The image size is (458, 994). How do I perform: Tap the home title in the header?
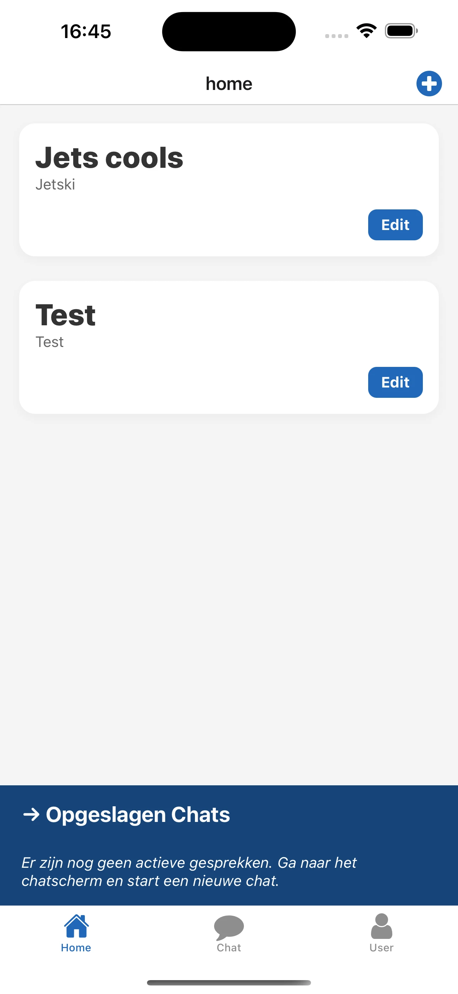pos(229,83)
